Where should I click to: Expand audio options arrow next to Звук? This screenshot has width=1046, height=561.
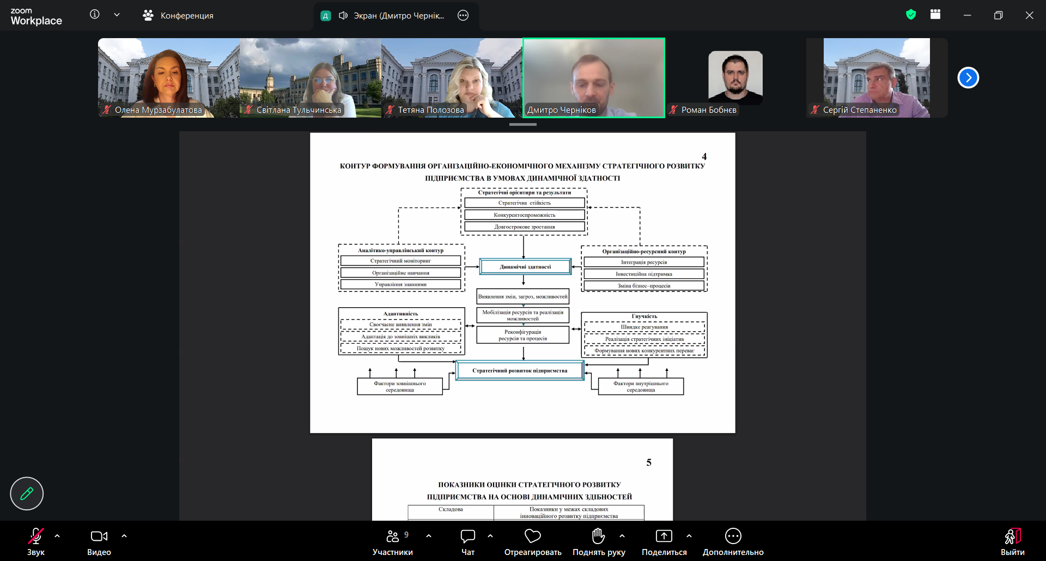coord(57,536)
